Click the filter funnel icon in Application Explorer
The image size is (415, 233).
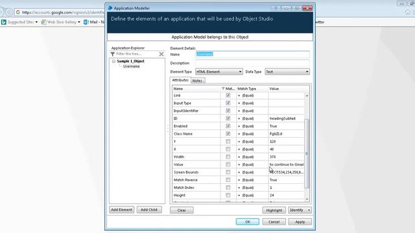112,54
